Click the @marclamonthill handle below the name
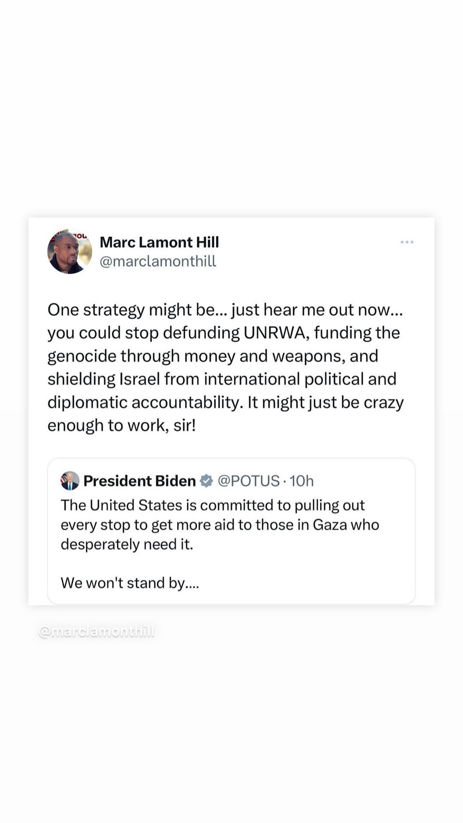The height and width of the screenshot is (823, 463). point(158,261)
